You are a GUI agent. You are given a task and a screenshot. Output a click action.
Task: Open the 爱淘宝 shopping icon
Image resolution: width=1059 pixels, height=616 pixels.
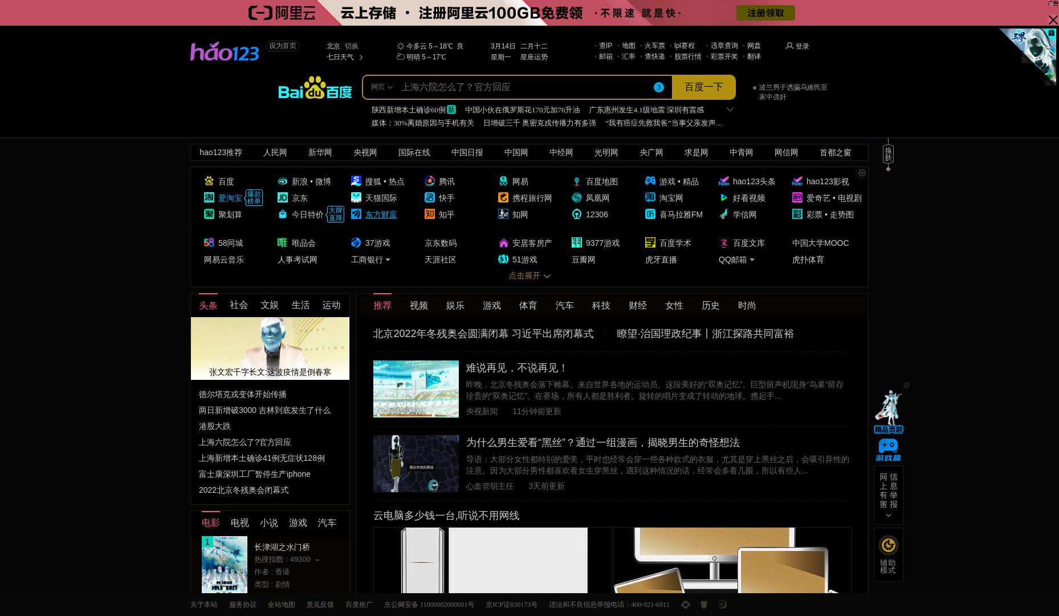[209, 198]
